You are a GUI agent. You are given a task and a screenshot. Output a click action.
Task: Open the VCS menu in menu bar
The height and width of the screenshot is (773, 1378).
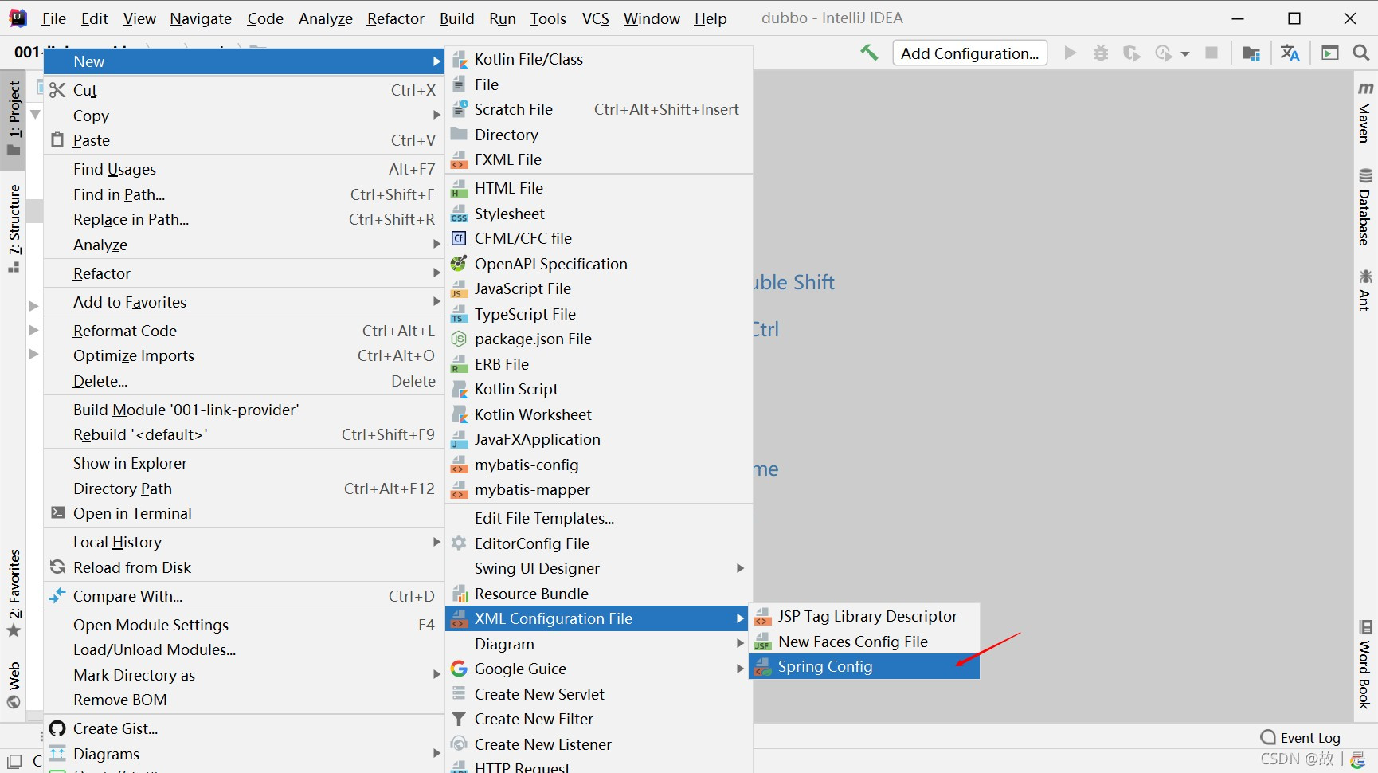tap(595, 18)
